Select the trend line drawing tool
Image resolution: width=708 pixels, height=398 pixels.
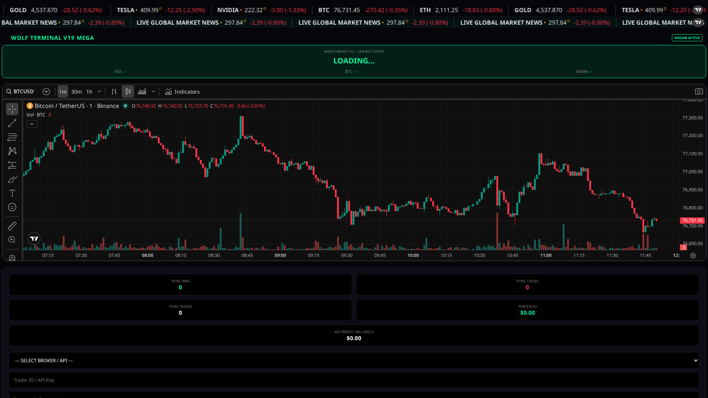(12, 123)
